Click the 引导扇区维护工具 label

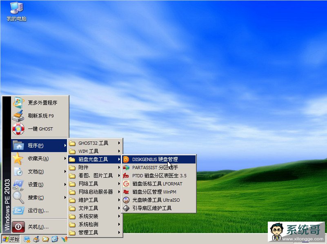pos(152,208)
